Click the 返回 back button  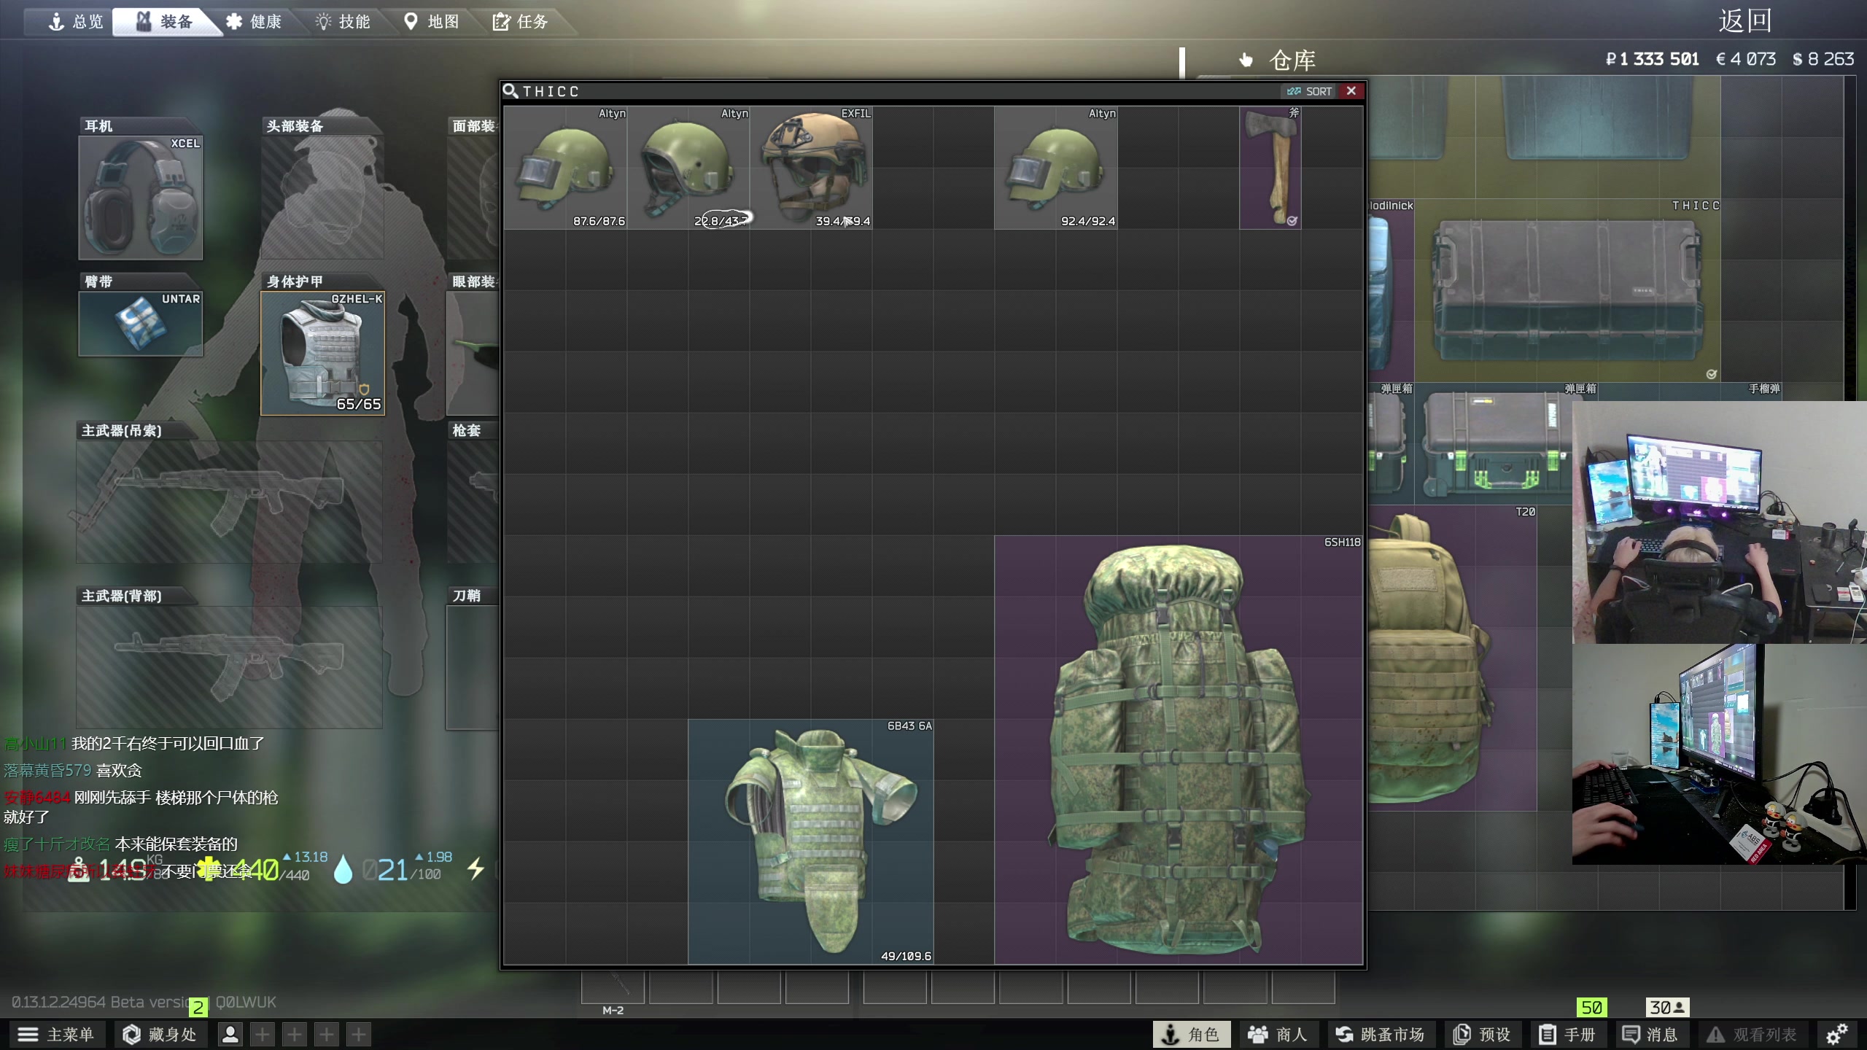(1744, 20)
